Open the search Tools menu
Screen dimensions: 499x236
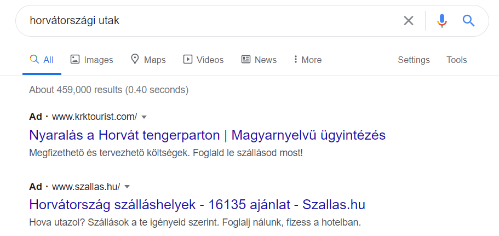(x=456, y=60)
